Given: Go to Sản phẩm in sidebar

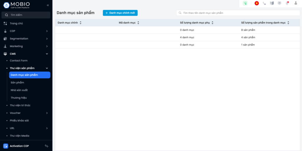Looking at the screenshot, I should coord(17,82).
